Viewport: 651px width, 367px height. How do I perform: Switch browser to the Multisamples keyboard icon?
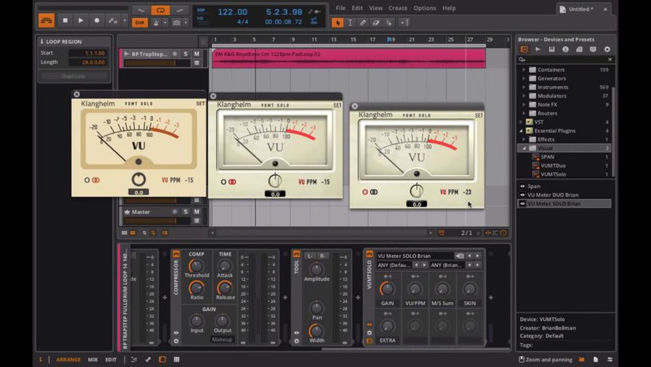[x=552, y=49]
